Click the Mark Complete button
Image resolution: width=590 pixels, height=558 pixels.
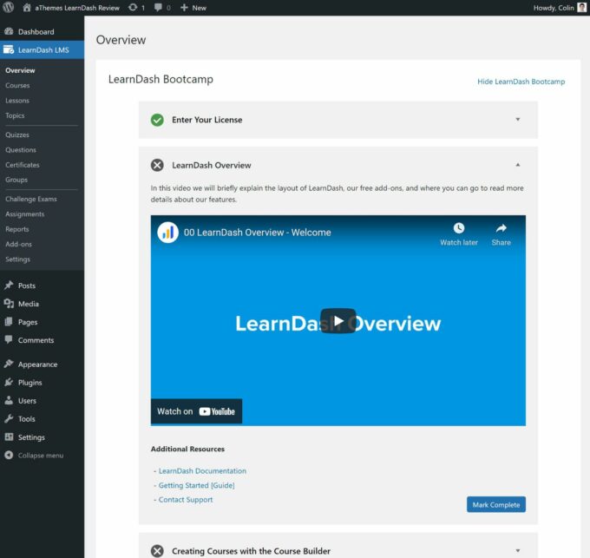pos(496,504)
